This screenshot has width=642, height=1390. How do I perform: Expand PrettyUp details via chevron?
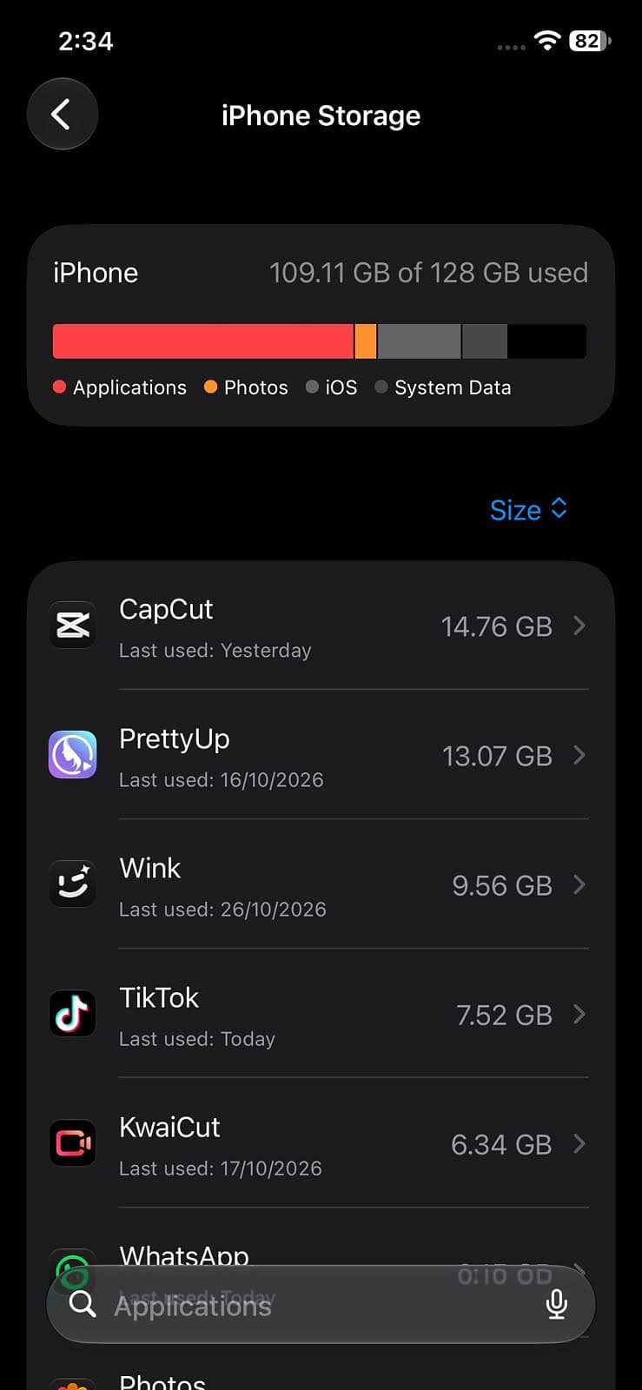(579, 755)
